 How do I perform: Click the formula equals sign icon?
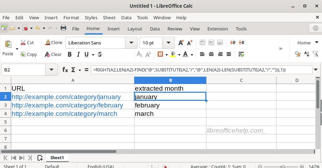pyautogui.click(x=87, y=70)
